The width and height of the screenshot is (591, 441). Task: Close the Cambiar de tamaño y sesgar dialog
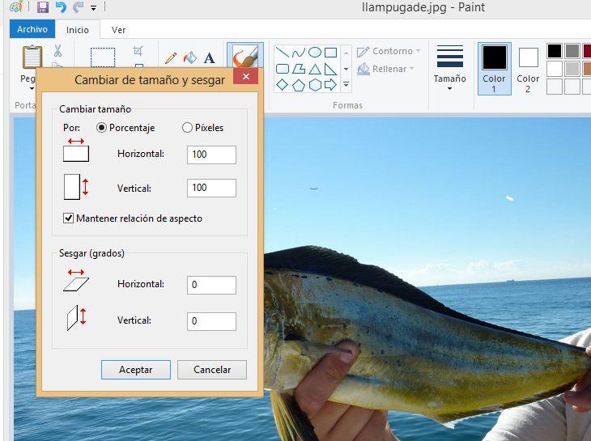click(x=246, y=76)
